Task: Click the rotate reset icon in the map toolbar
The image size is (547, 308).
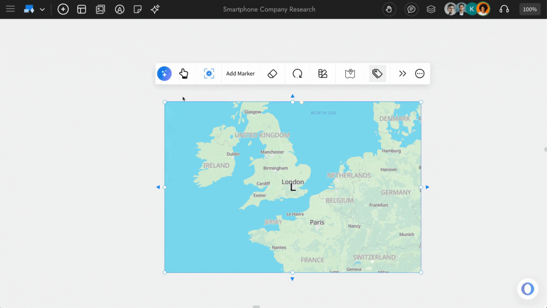Action: 297,73
